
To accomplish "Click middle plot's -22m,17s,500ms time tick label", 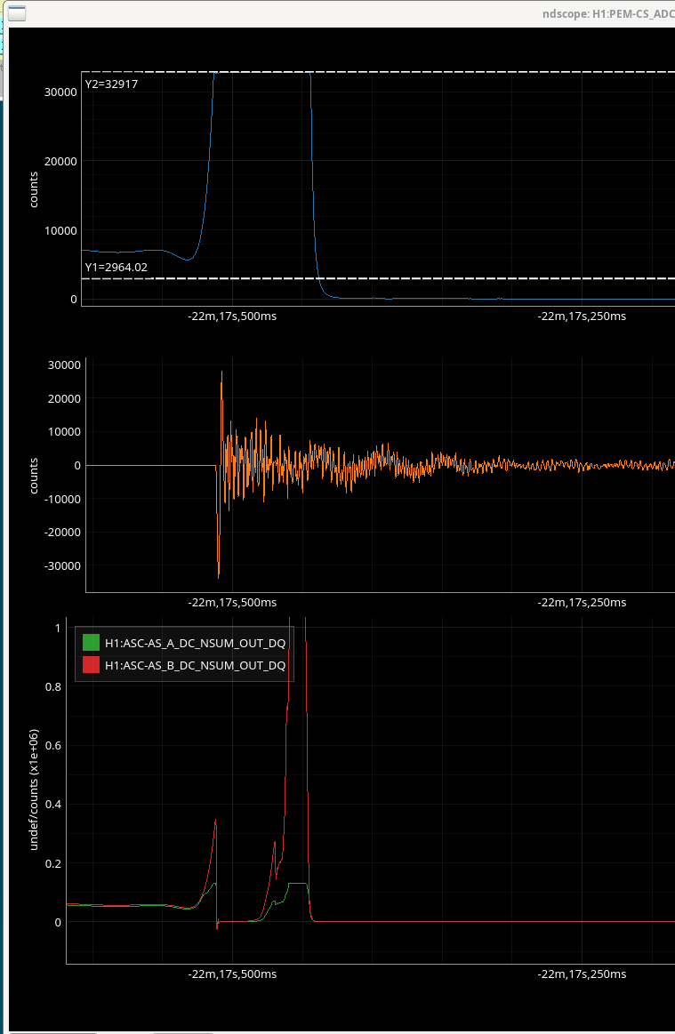I will (232, 602).
